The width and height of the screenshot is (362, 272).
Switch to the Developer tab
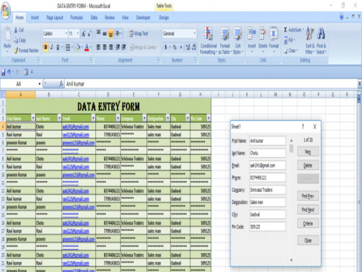tap(143, 17)
